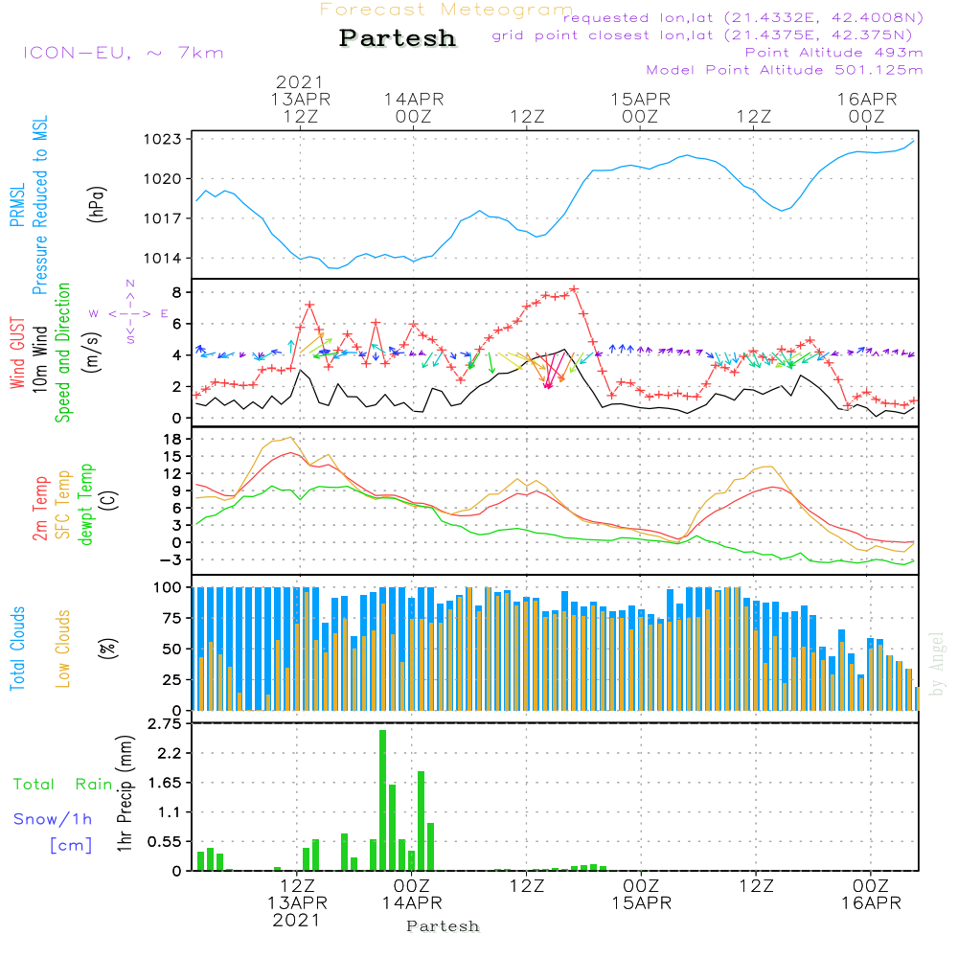Viewport: 958px width, 958px height.
Task: Click cloud axis value 100
Action: 168,588
